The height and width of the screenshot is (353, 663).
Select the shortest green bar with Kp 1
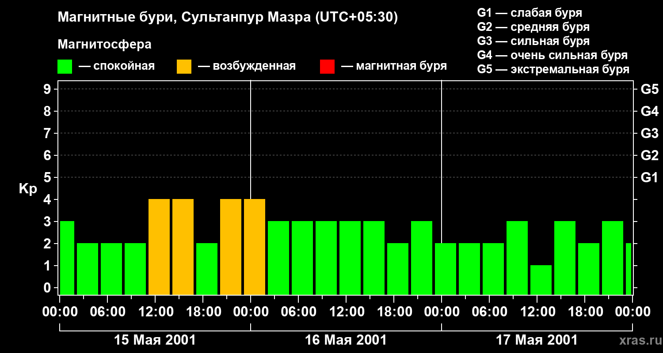tap(541, 280)
